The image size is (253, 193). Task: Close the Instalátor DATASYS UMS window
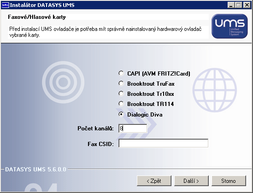(x=247, y=5)
